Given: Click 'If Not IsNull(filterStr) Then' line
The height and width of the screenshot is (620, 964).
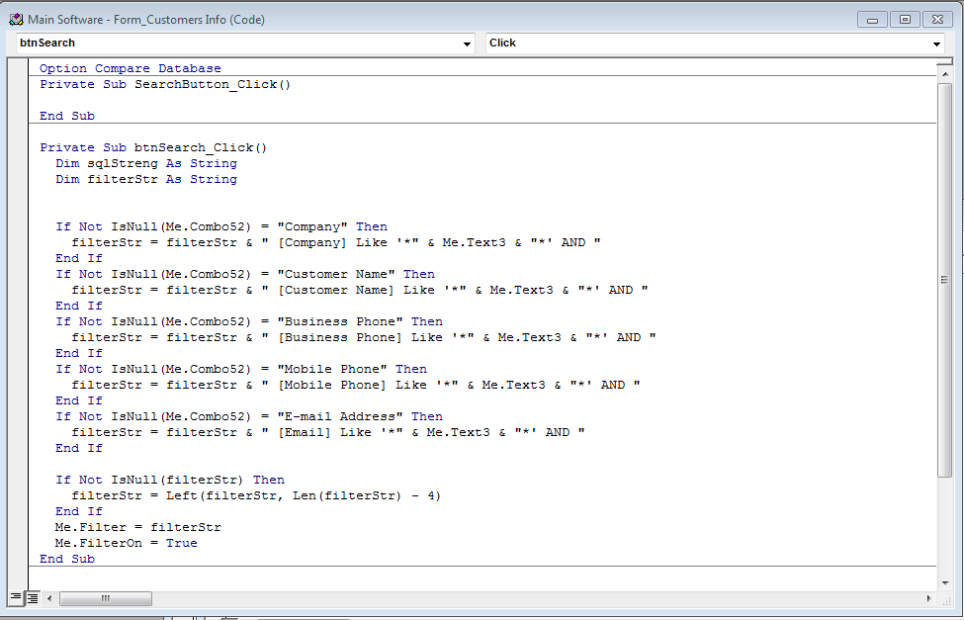Looking at the screenshot, I should click(170, 480).
